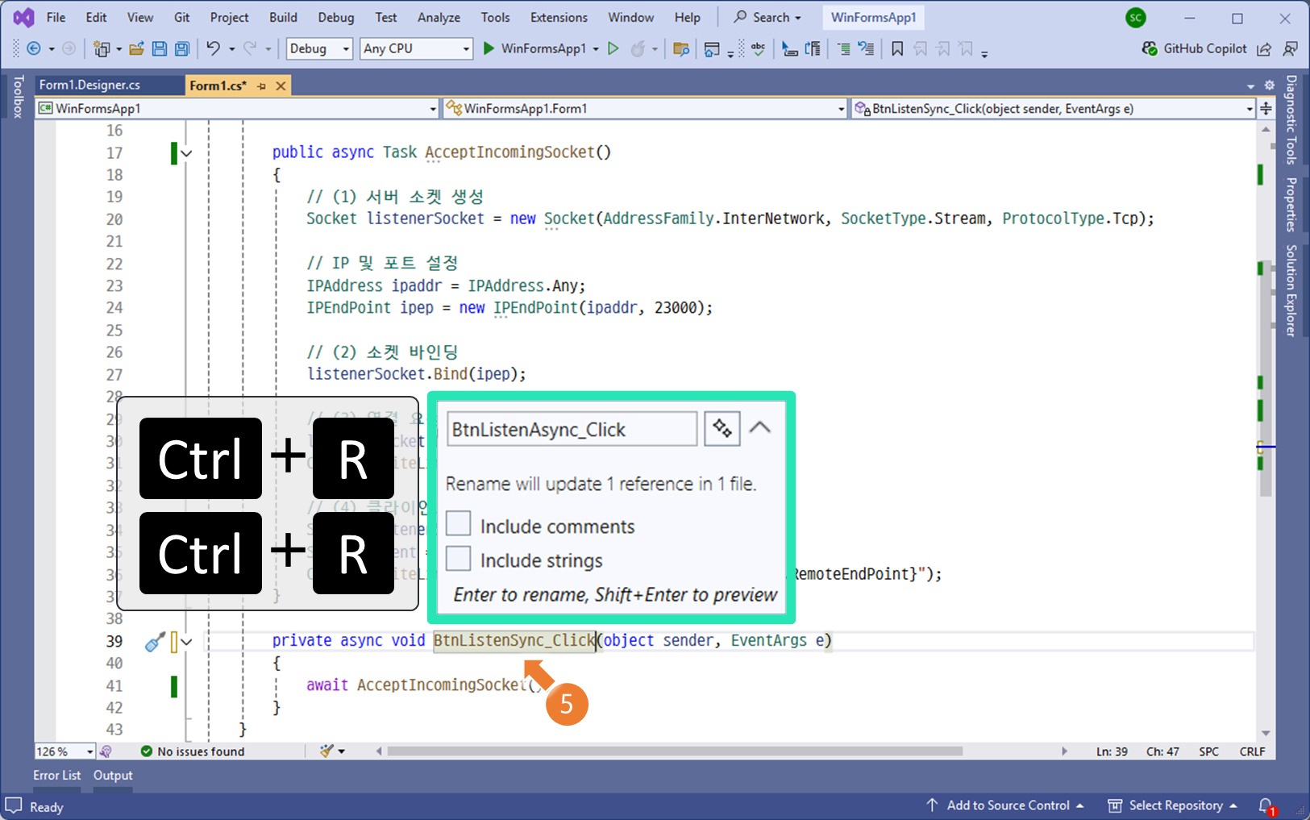This screenshot has width=1310, height=820.
Task: Enable the Include comments checkbox
Action: [x=459, y=524]
